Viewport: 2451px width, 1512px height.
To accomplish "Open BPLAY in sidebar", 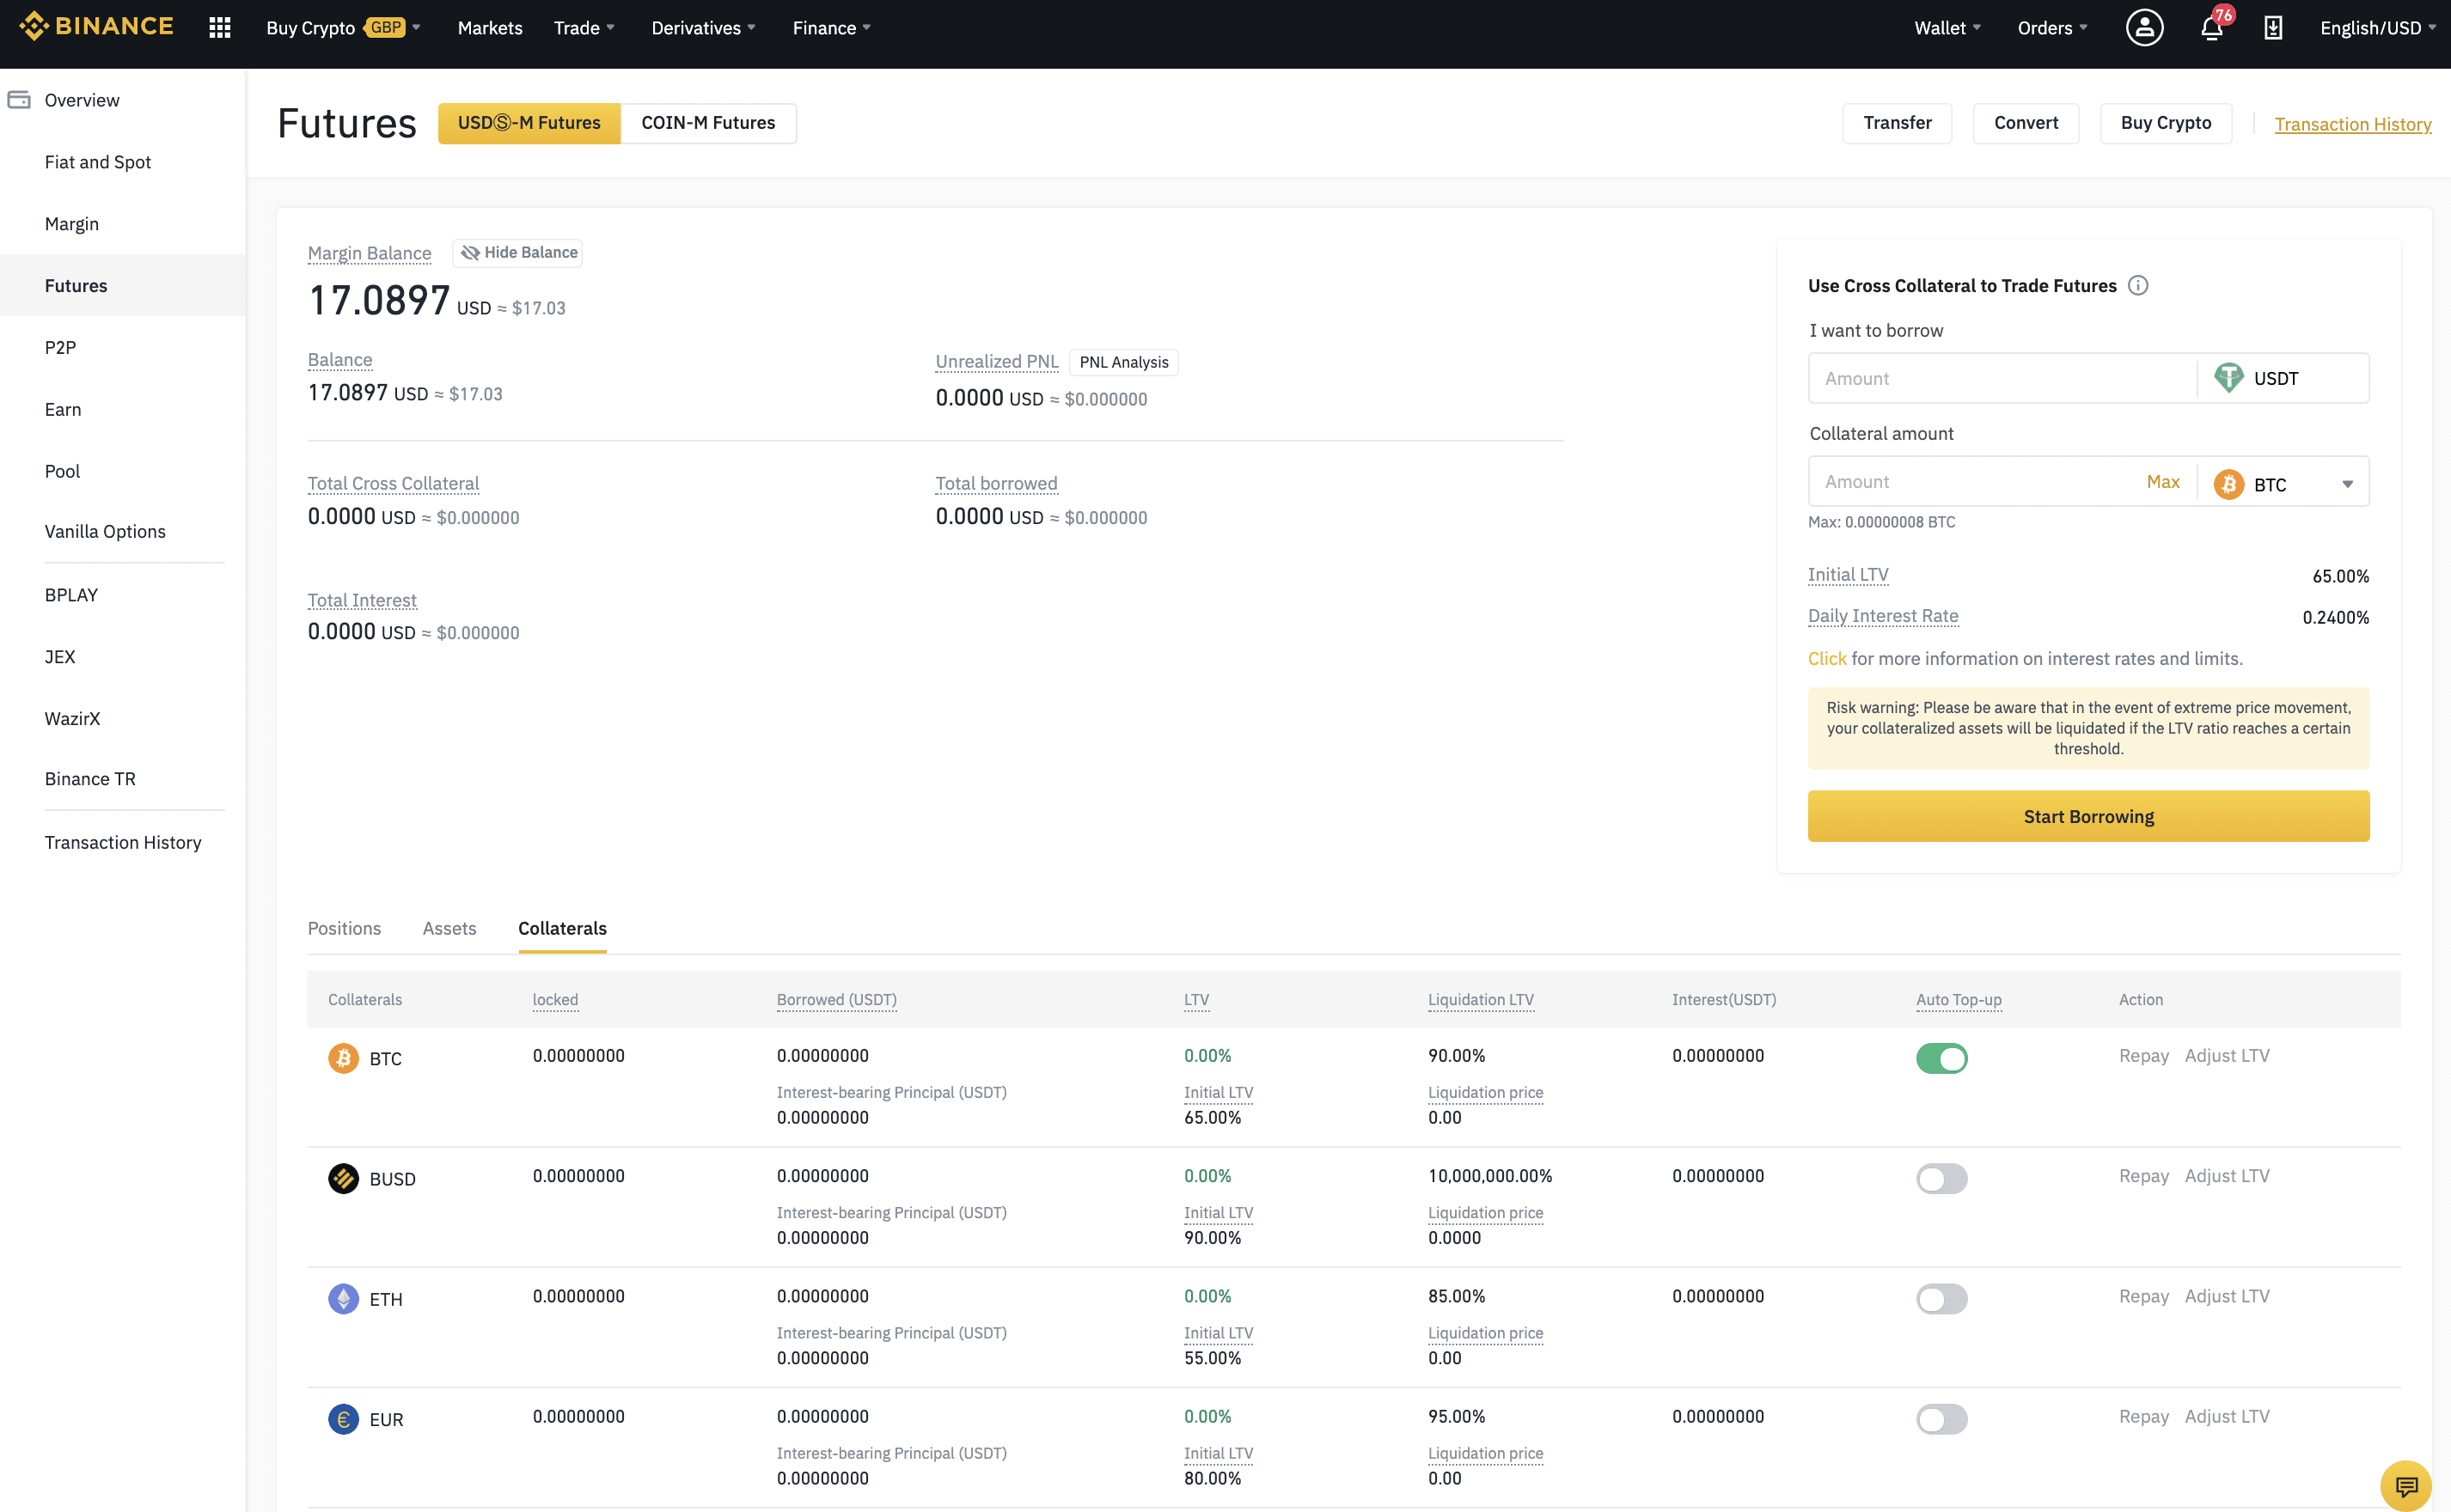I will pyautogui.click(x=71, y=595).
